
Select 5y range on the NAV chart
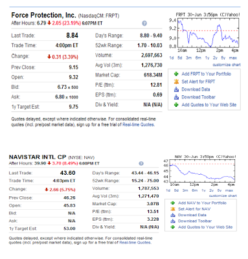220,190
